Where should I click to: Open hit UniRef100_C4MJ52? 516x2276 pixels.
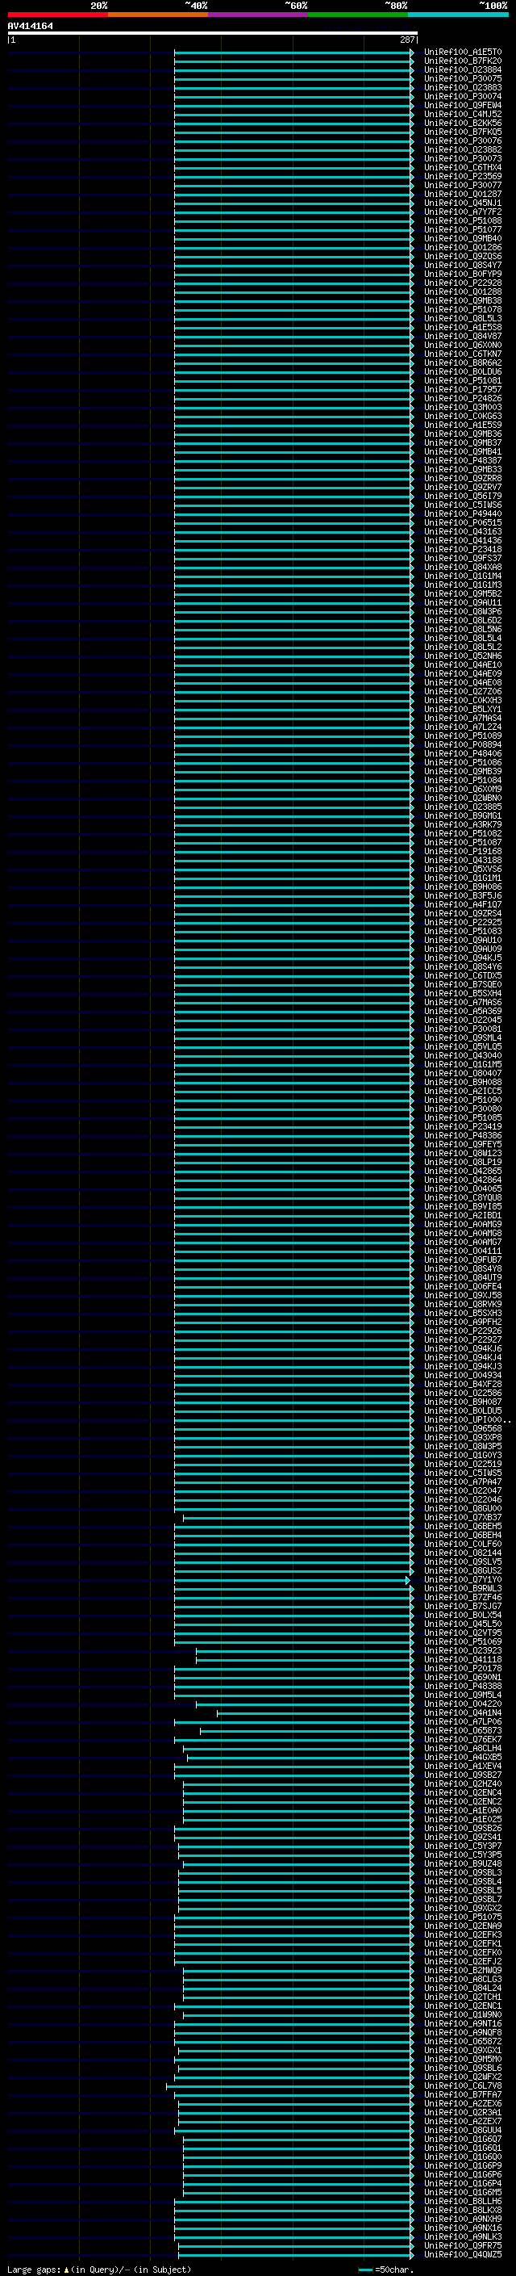[x=462, y=114]
